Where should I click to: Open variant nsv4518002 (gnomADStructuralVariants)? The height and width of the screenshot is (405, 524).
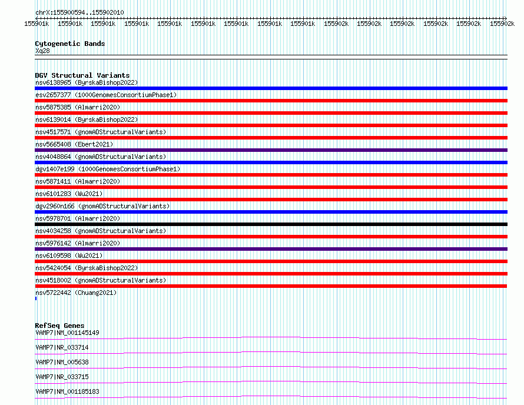tap(101, 280)
